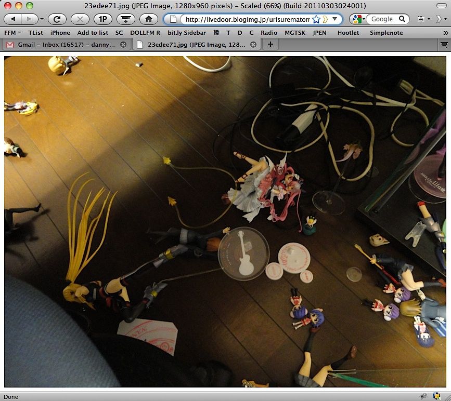Click the Reload page button
This screenshot has width=451, height=401.
[57, 19]
